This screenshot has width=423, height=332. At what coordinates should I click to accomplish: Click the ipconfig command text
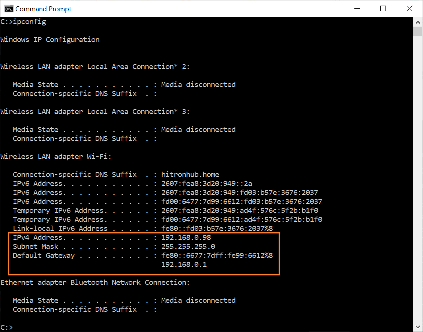[x=29, y=21]
